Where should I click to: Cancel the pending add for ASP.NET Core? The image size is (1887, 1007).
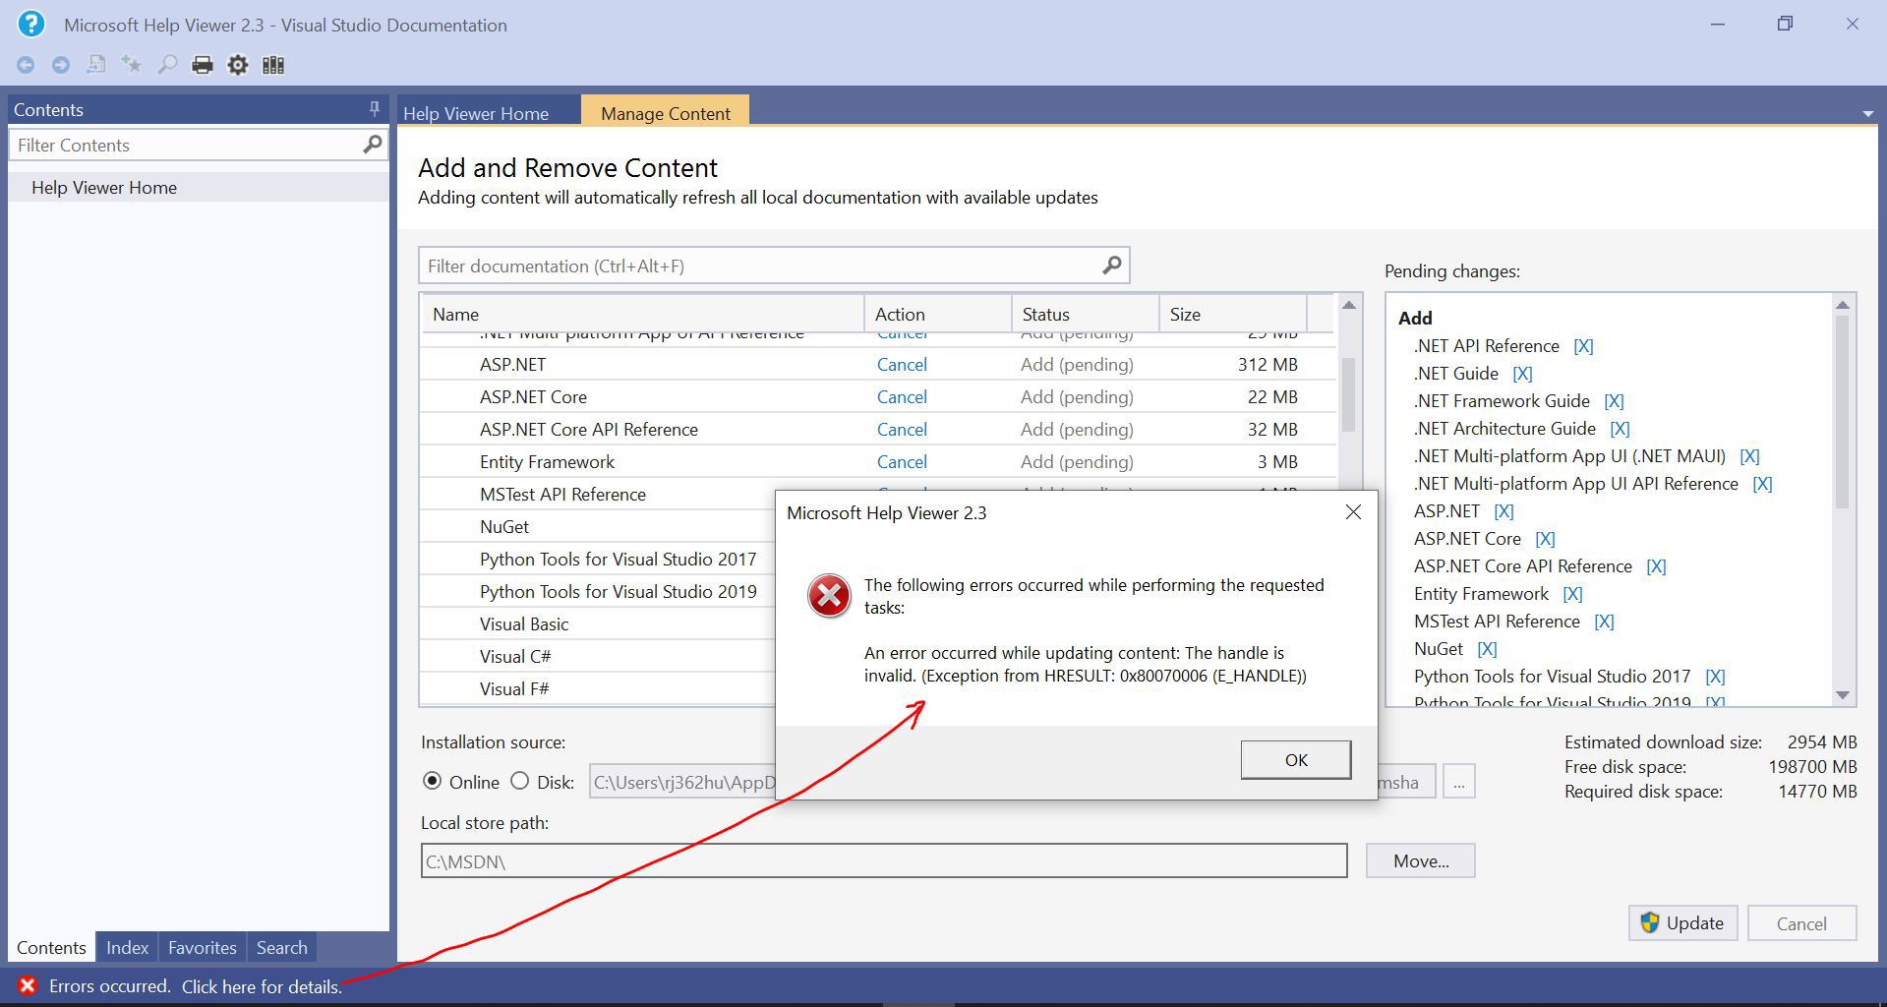click(x=902, y=396)
